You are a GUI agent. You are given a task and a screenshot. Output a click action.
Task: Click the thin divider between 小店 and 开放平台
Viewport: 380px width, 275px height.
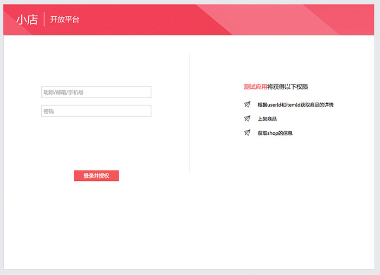(x=44, y=20)
